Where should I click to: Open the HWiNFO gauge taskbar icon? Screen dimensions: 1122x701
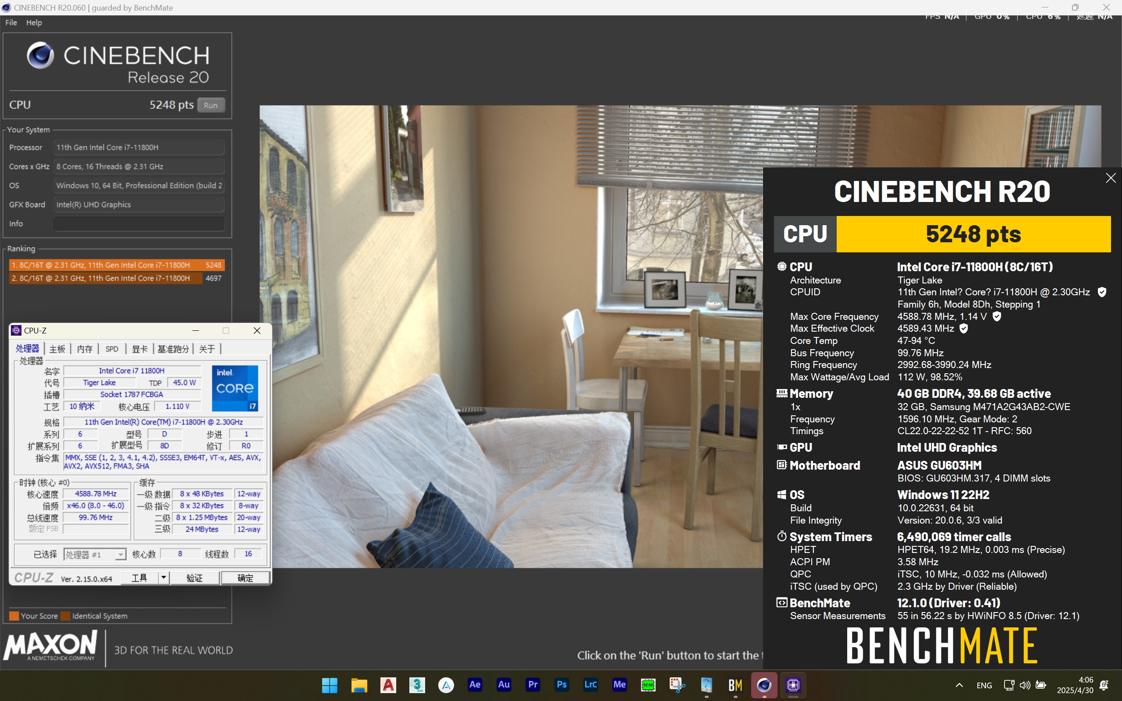point(706,685)
